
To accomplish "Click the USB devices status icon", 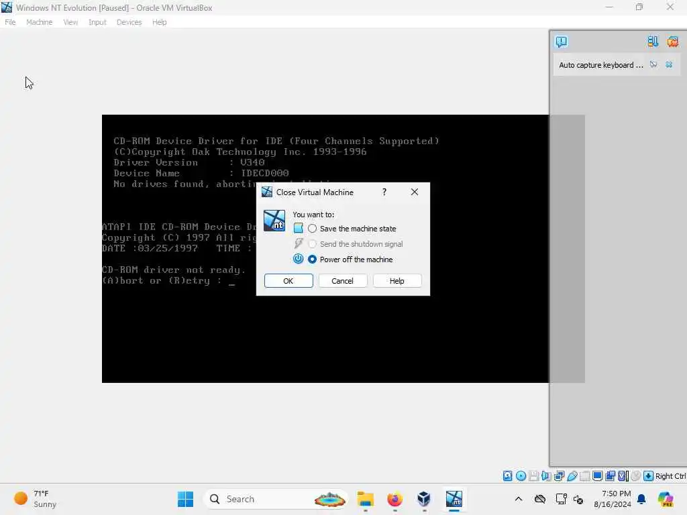I will (572, 476).
